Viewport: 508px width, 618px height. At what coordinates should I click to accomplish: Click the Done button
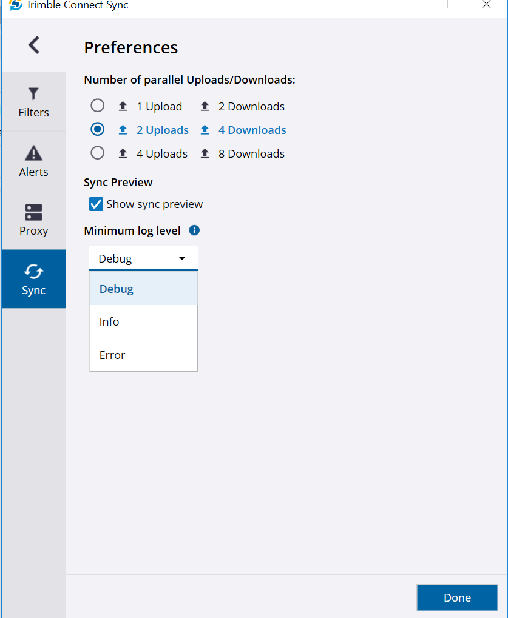[457, 597]
